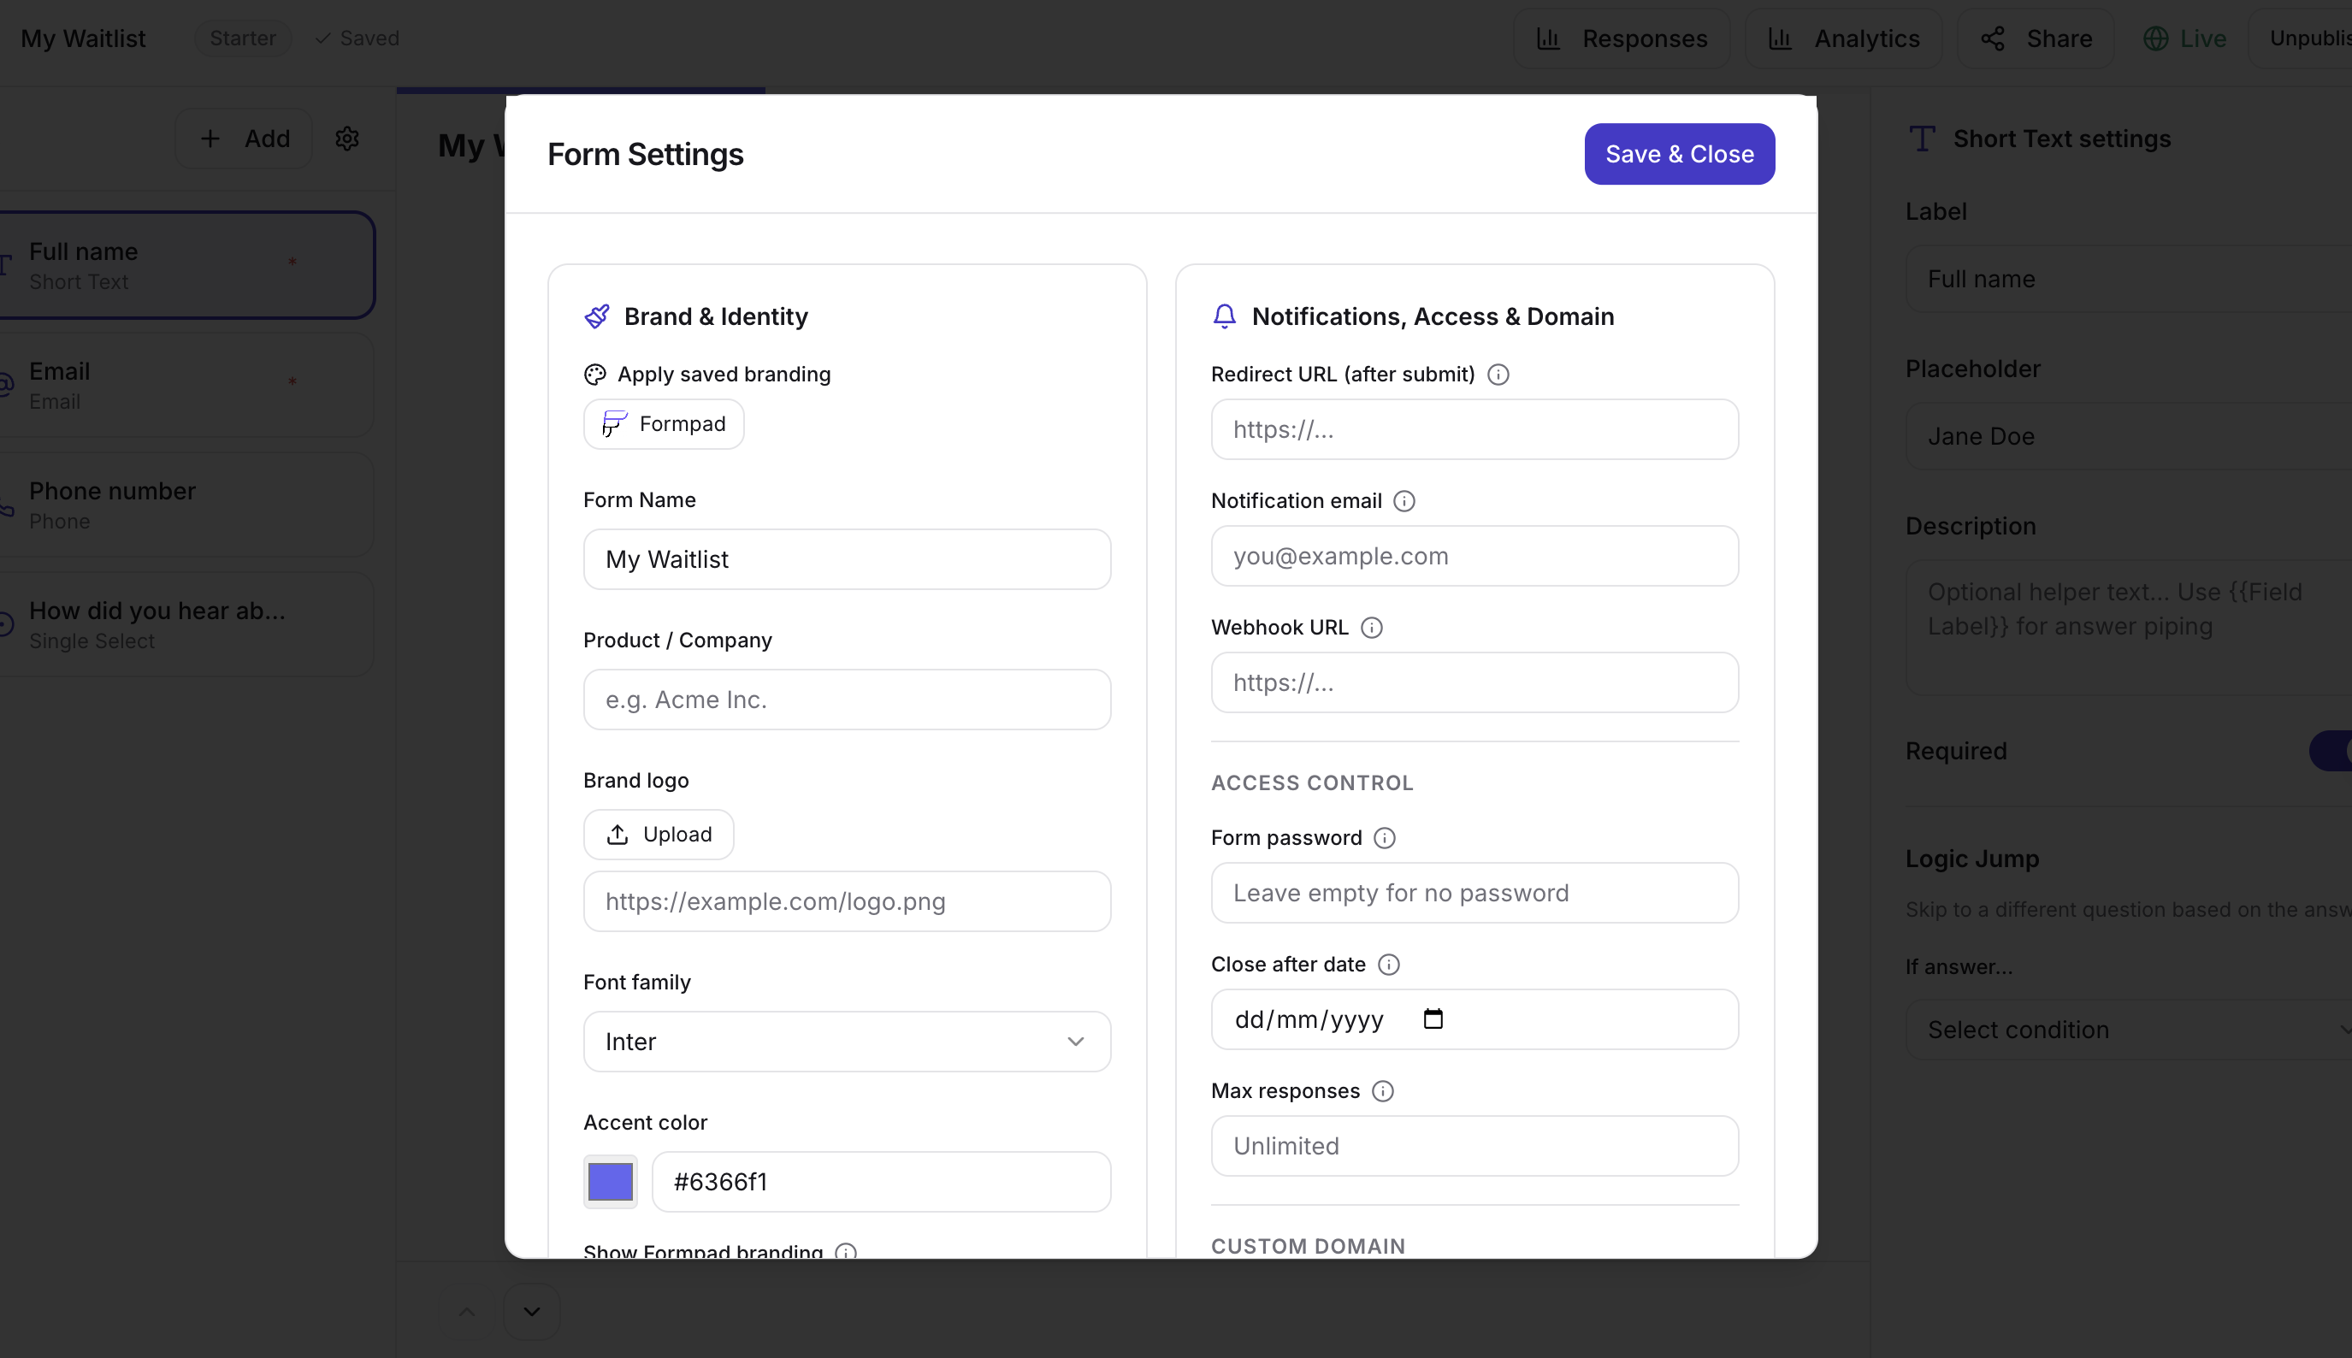Click the accent color swatch
Screen dimensions: 2352x1358
pyautogui.click(x=610, y=1182)
